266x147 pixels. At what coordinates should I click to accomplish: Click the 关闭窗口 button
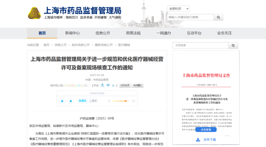138,85
